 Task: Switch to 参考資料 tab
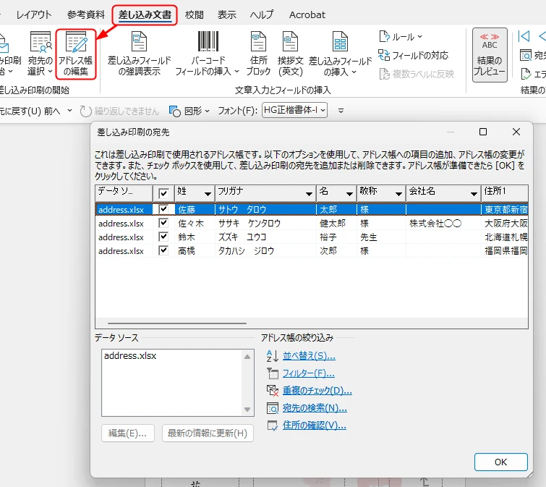point(85,14)
